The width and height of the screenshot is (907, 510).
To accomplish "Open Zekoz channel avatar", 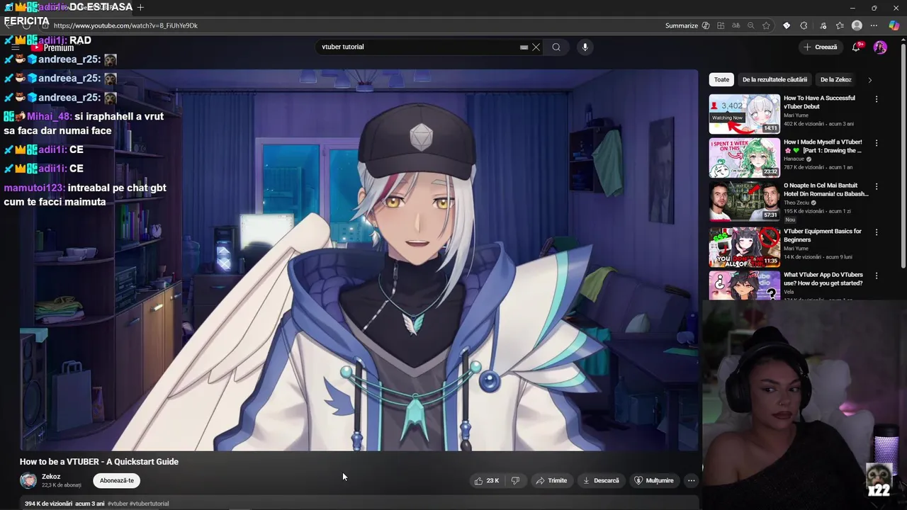I will [28, 480].
